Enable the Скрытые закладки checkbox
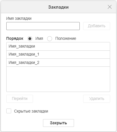This screenshot has width=117, height=132. pos(9,111)
